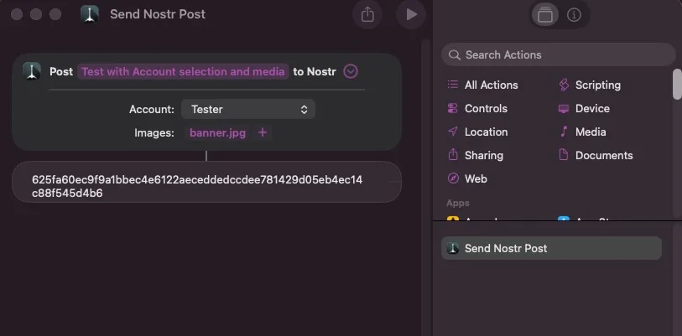The width and height of the screenshot is (682, 336).
Task: Run the shortcut with the play button
Action: (x=410, y=14)
